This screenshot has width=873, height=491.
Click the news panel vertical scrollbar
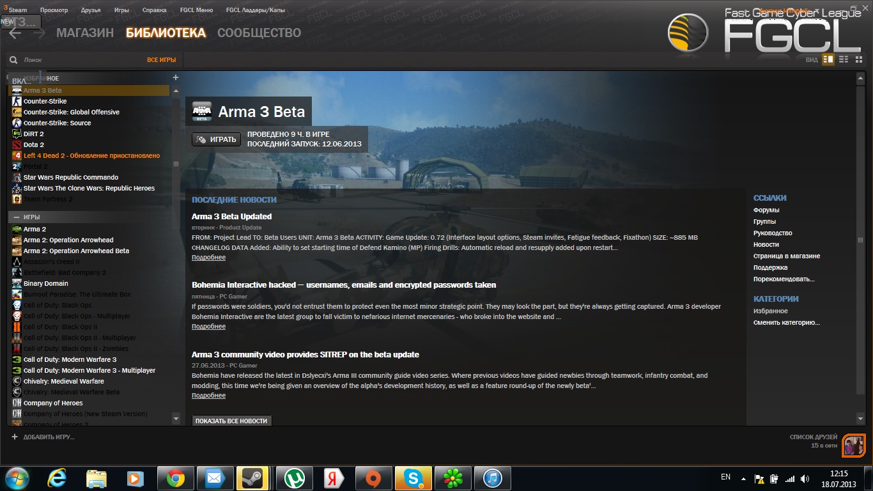click(x=860, y=240)
